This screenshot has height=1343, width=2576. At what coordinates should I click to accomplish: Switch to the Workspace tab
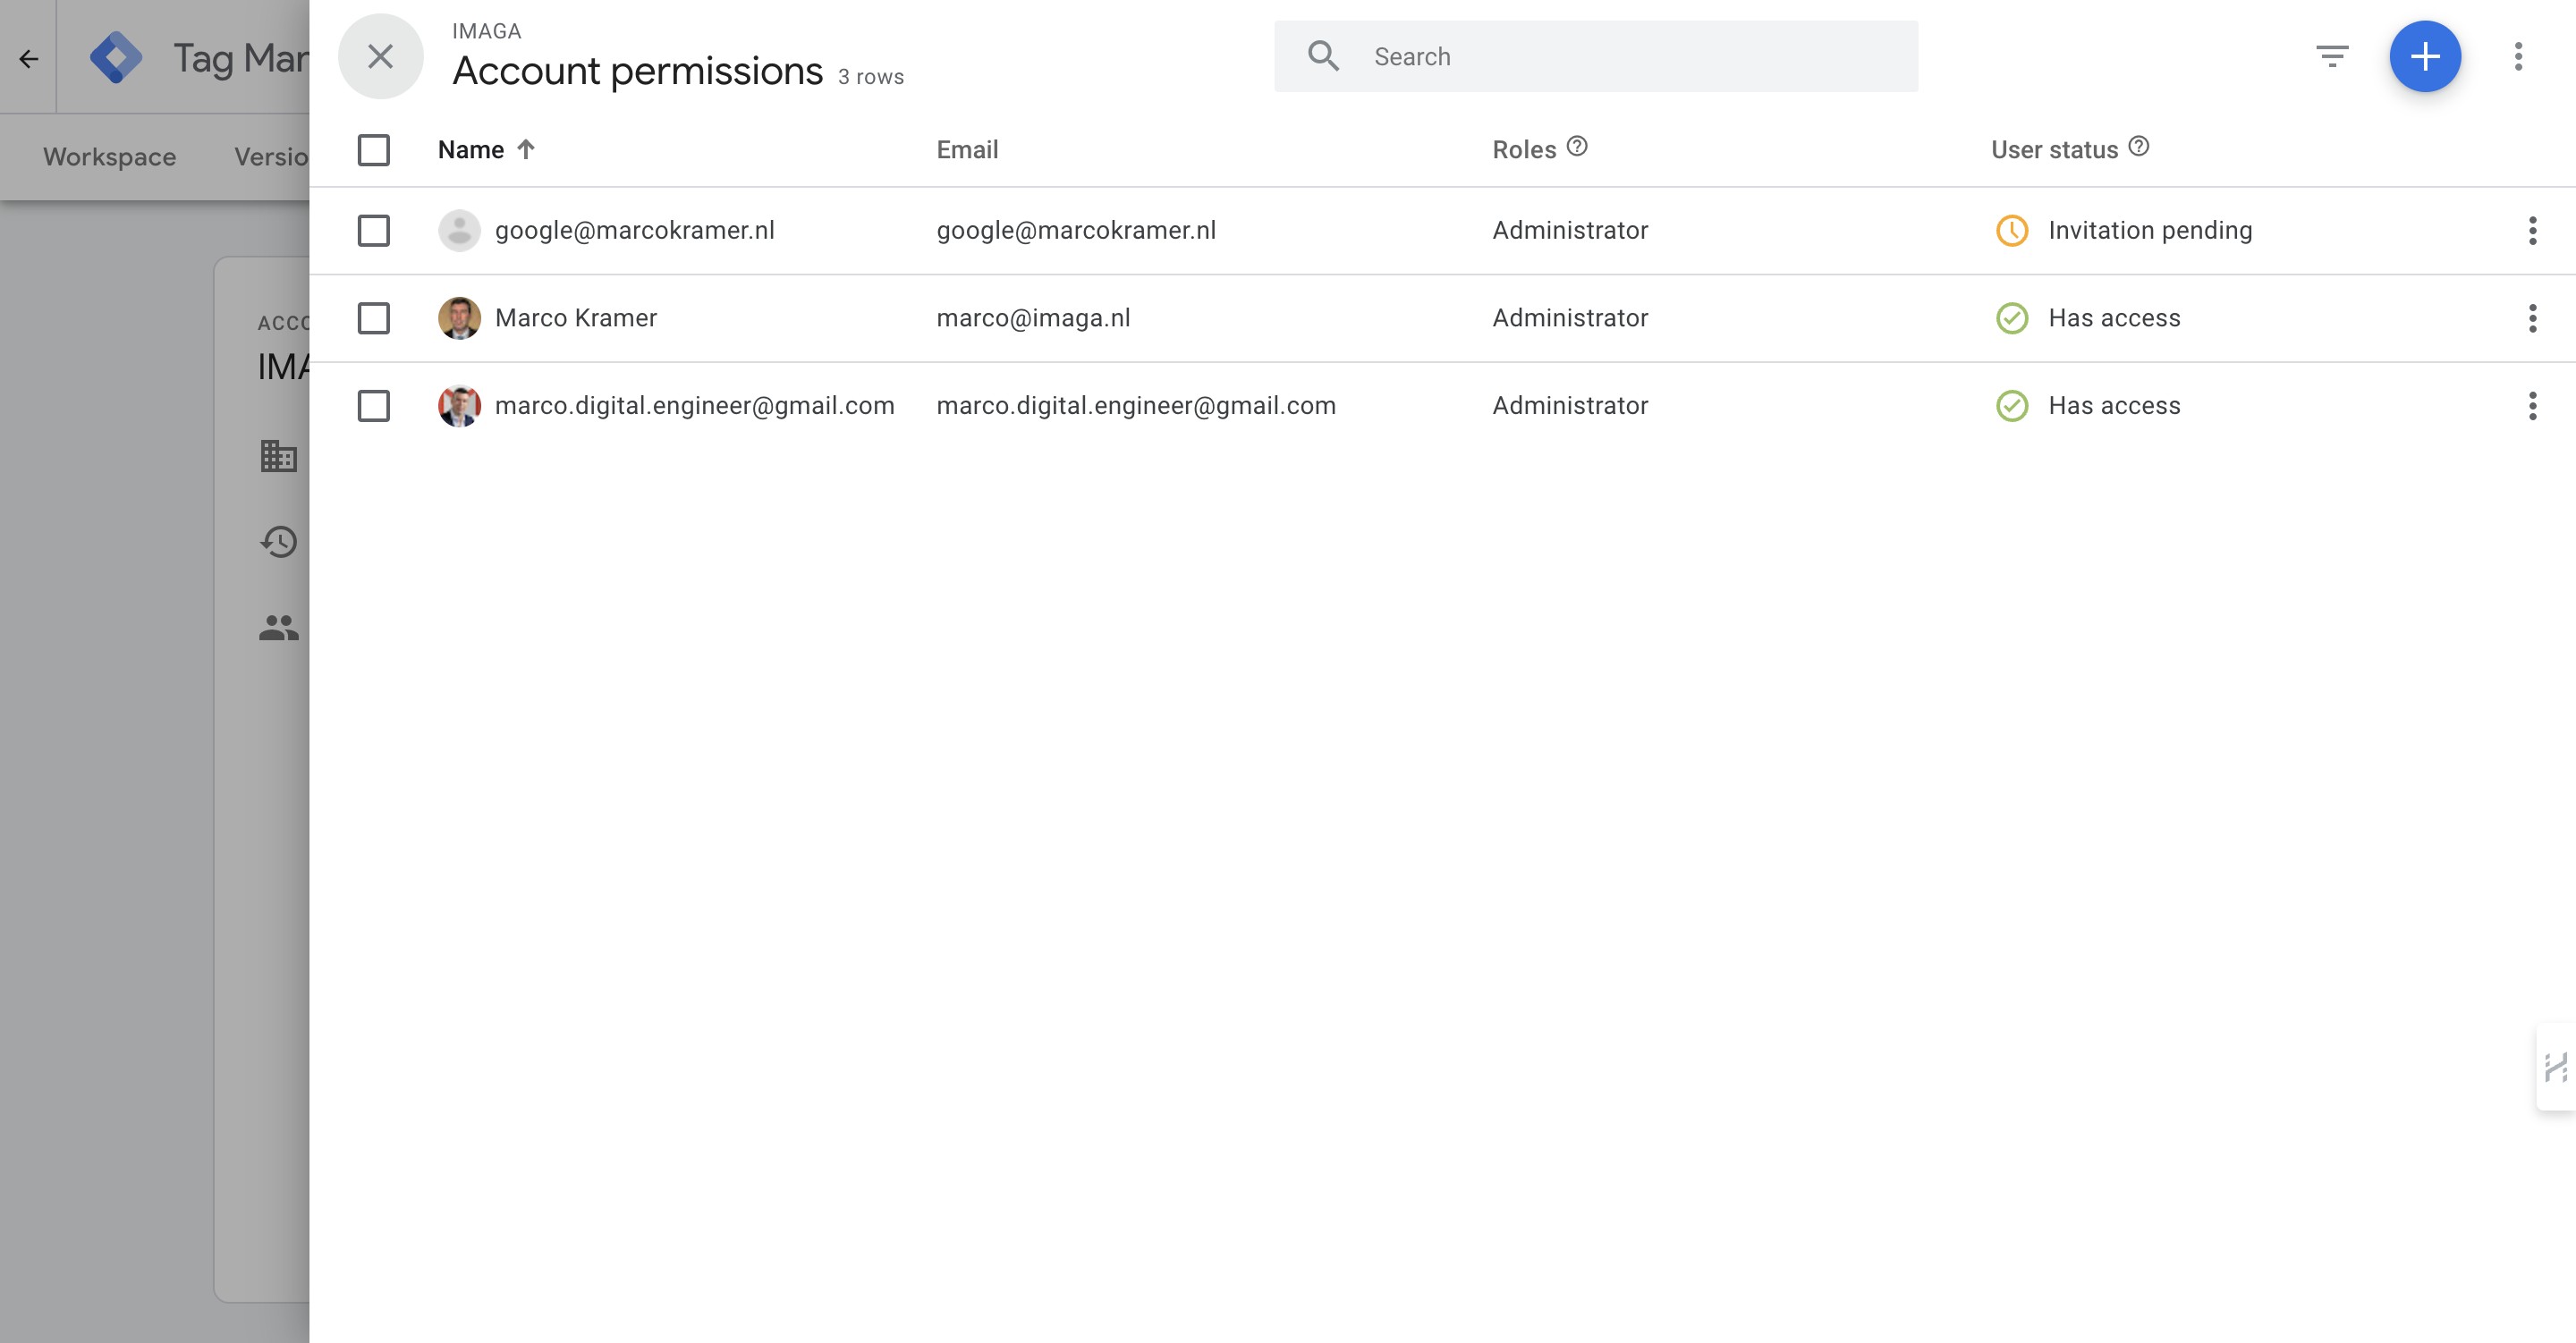pos(110,157)
